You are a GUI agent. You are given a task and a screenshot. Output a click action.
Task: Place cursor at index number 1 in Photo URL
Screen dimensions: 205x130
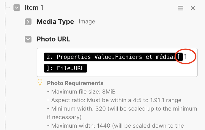tap(186, 57)
